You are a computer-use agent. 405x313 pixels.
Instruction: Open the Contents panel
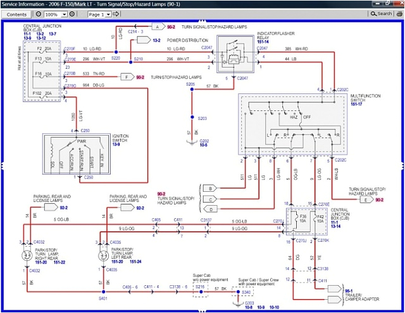[16, 14]
